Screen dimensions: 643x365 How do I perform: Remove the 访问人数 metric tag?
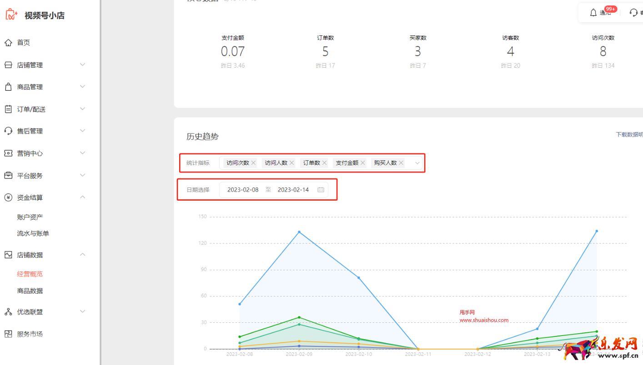292,163
